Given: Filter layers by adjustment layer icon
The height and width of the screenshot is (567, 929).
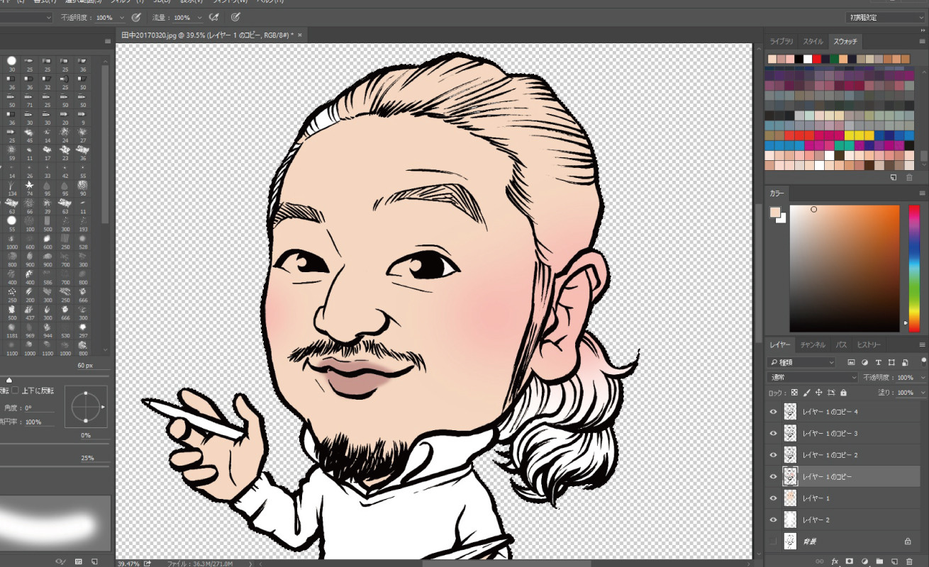Looking at the screenshot, I should pos(864,362).
